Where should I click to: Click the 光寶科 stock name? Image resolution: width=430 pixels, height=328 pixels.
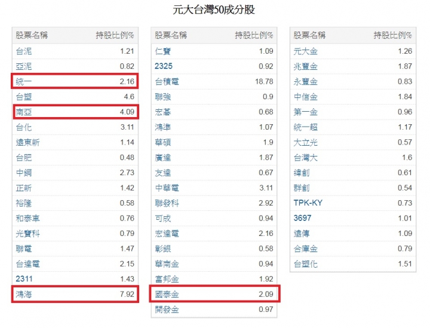point(27,234)
